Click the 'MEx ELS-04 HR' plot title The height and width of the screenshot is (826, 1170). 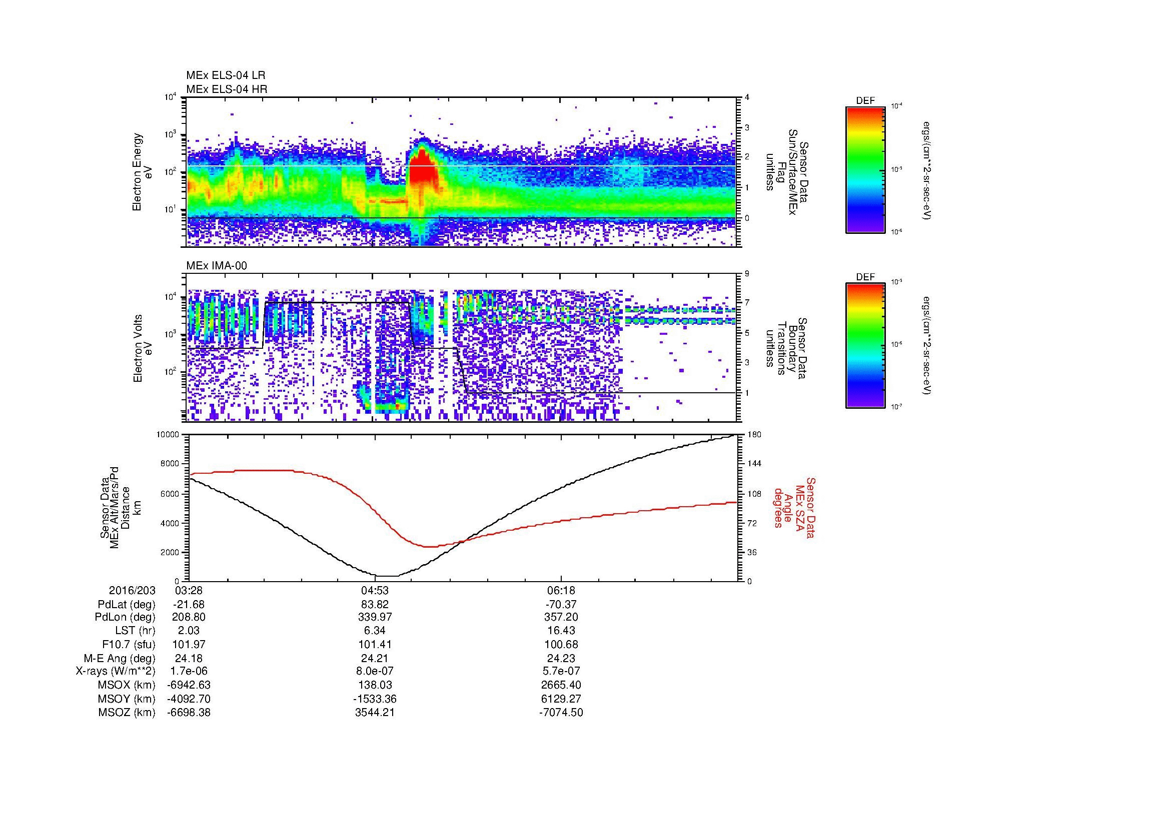point(227,89)
